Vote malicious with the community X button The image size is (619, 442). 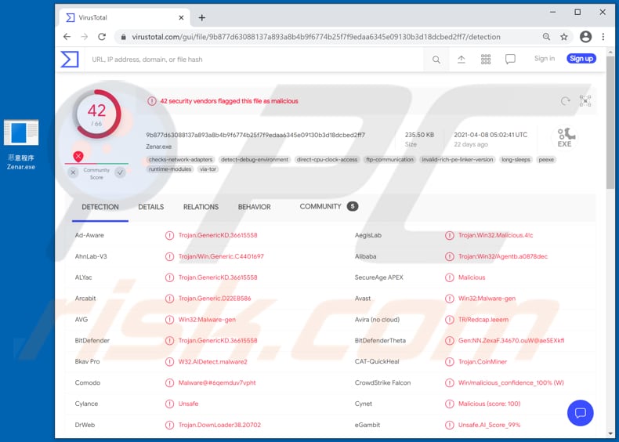(73, 172)
